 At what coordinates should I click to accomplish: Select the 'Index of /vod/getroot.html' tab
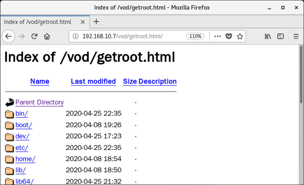click(x=38, y=22)
